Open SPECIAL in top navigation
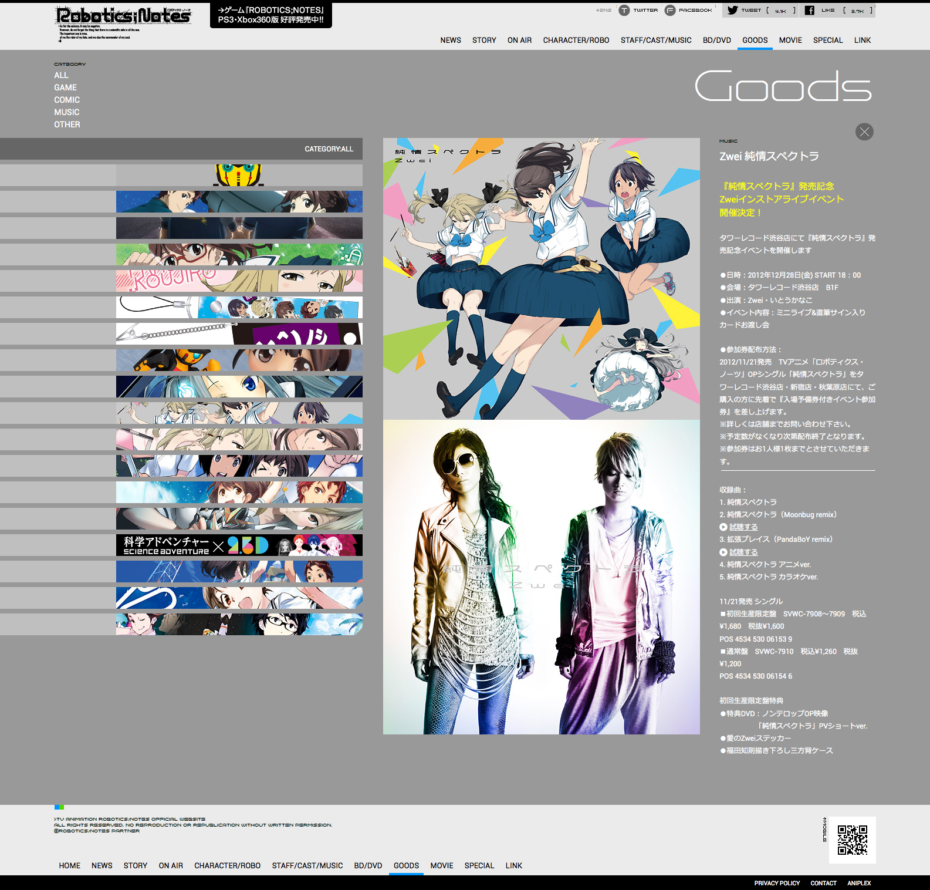Image resolution: width=930 pixels, height=890 pixels. pos(828,41)
